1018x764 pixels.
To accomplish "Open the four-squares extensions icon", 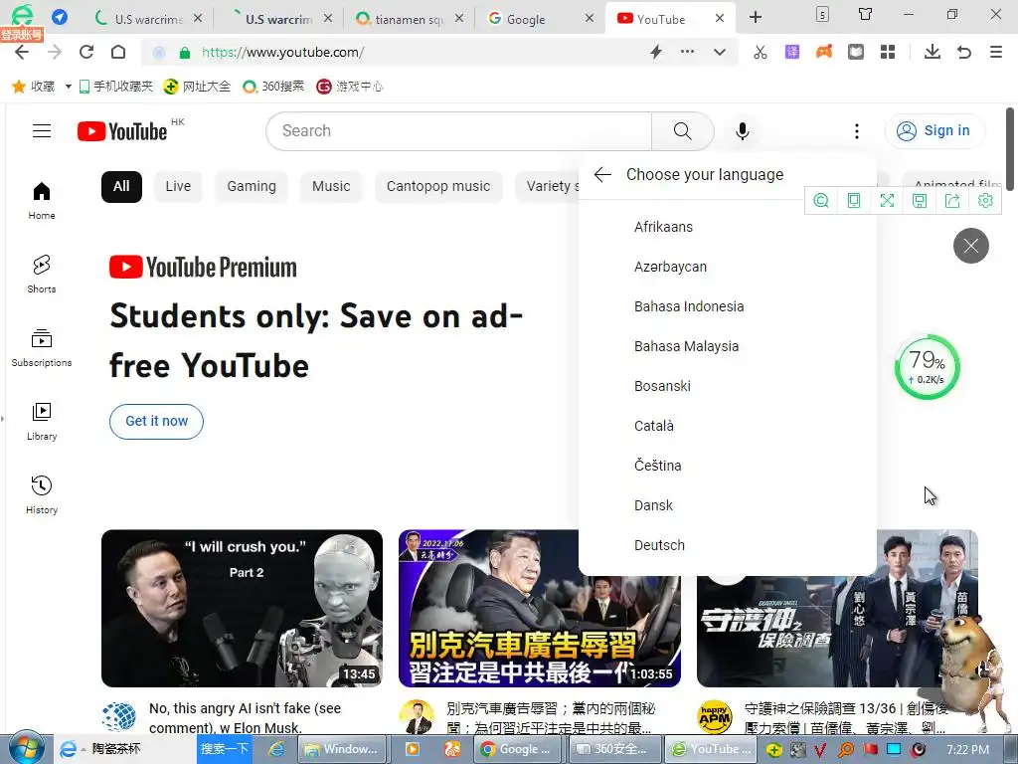I will 888,52.
